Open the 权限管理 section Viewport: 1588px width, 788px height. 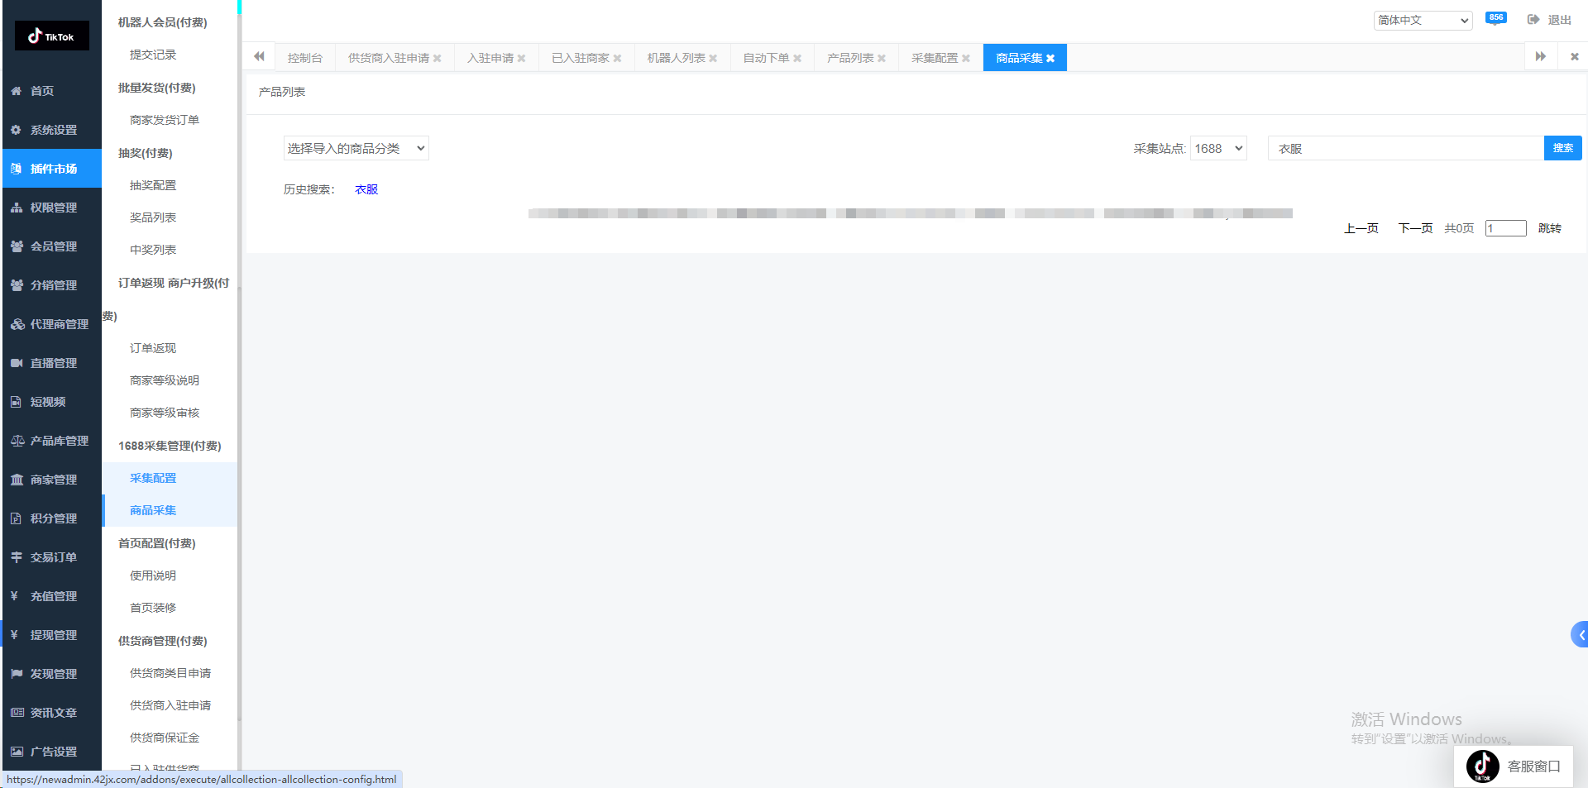click(x=52, y=207)
